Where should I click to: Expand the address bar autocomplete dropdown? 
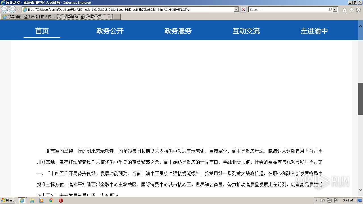point(236,9)
